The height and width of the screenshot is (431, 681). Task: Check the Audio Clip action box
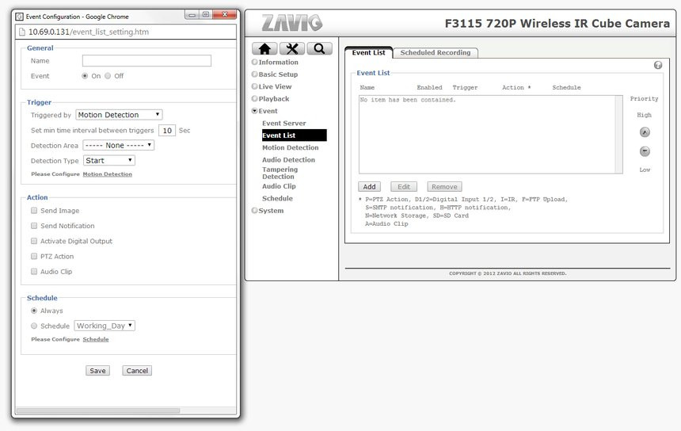click(x=34, y=271)
